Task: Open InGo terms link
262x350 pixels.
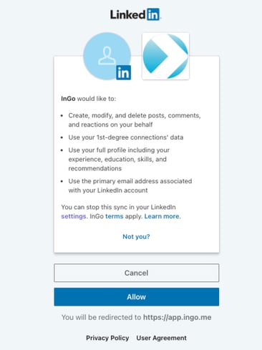Action: coord(115,216)
